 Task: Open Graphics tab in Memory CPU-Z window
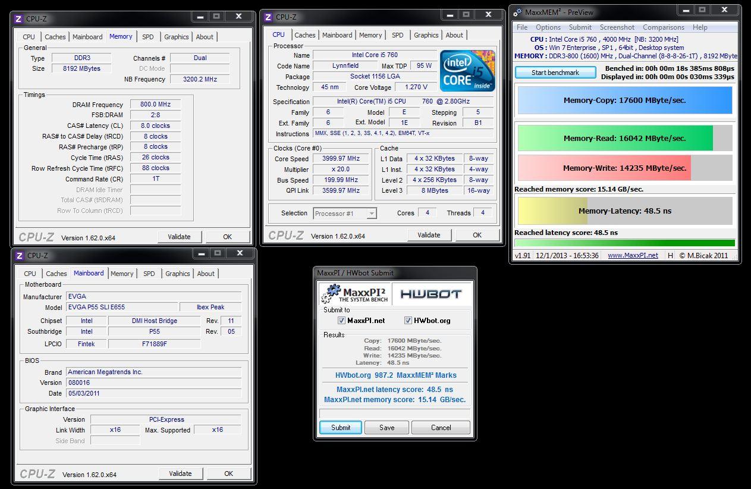tap(177, 37)
